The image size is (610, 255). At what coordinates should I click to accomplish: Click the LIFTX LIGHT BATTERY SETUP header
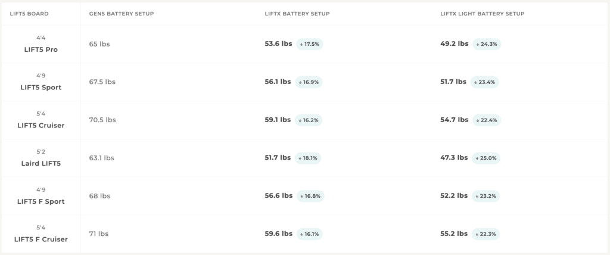pos(483,14)
